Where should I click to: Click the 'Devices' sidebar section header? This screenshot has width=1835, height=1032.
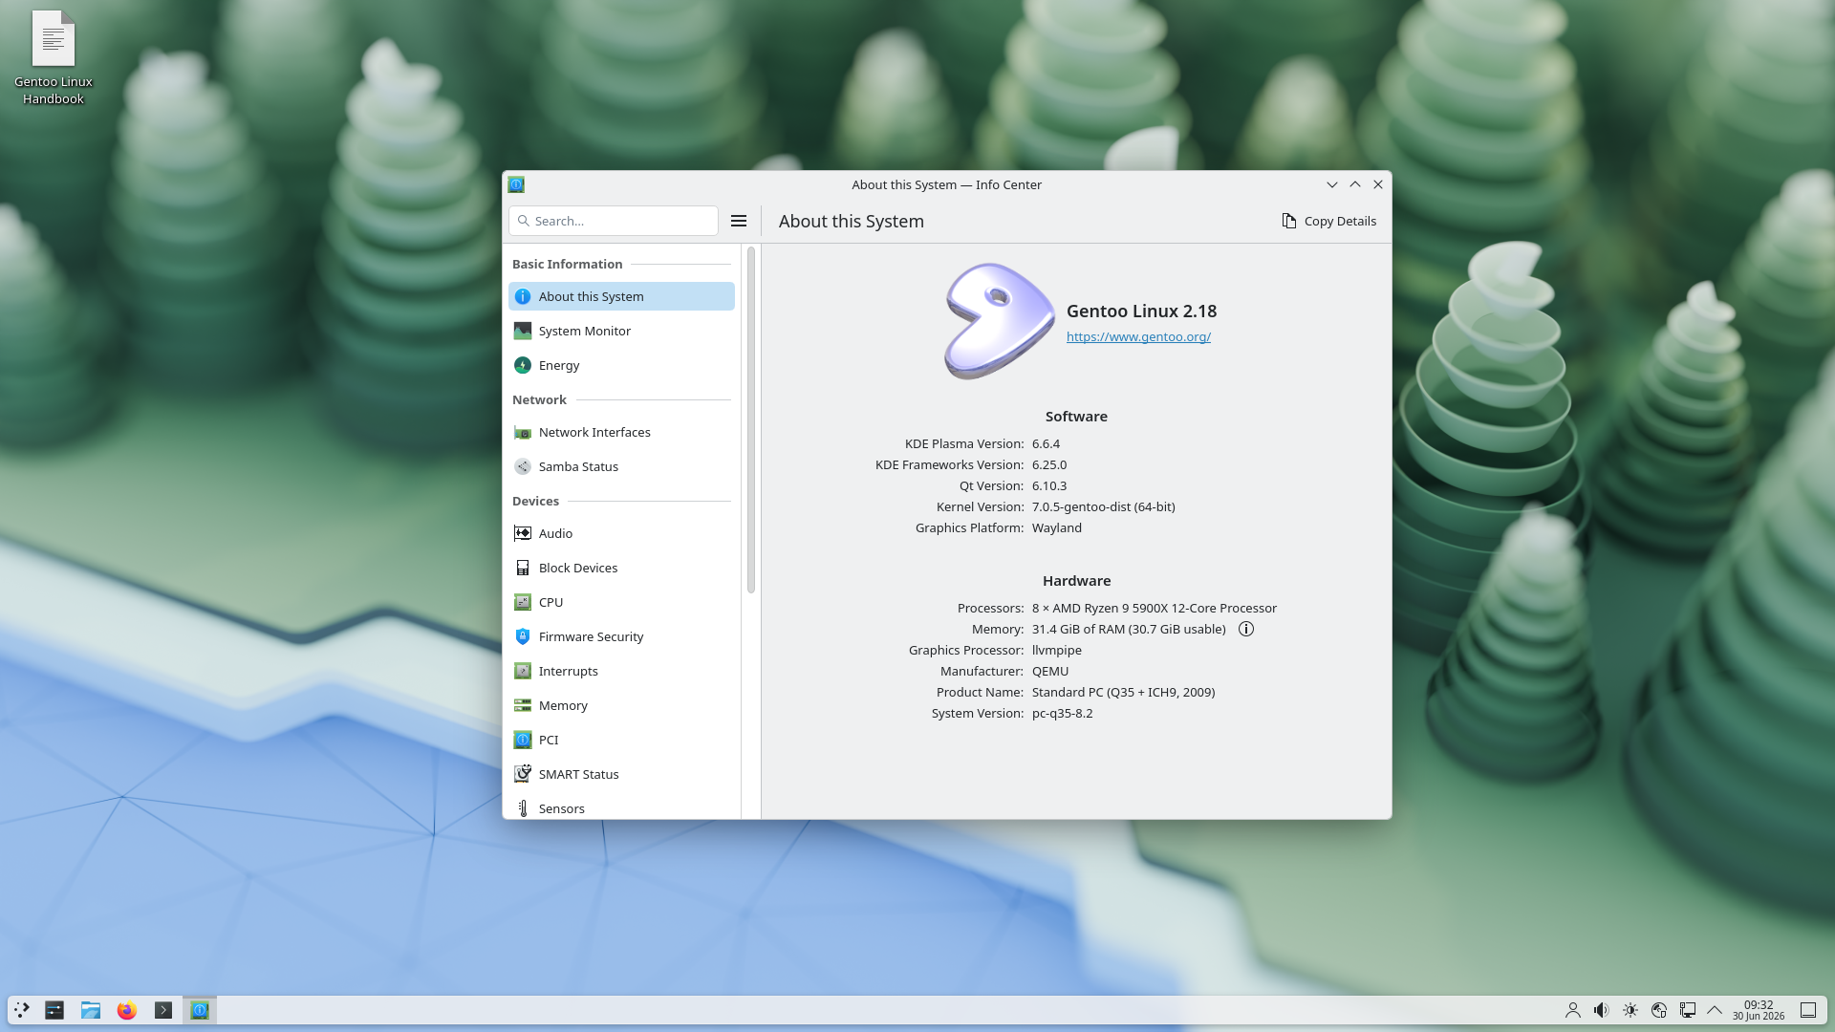(x=535, y=501)
